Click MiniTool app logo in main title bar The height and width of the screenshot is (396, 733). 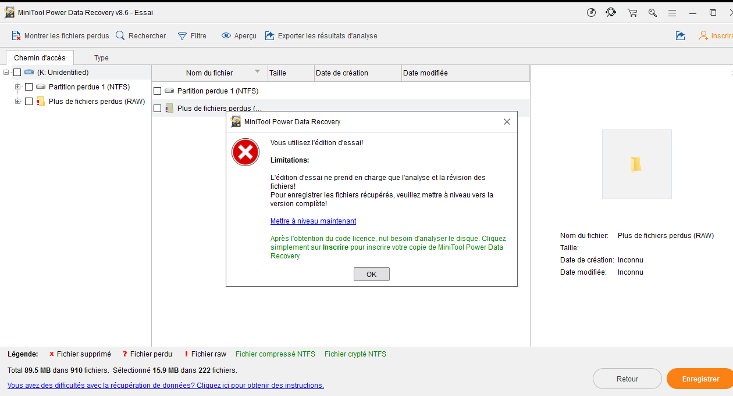pyautogui.click(x=9, y=12)
